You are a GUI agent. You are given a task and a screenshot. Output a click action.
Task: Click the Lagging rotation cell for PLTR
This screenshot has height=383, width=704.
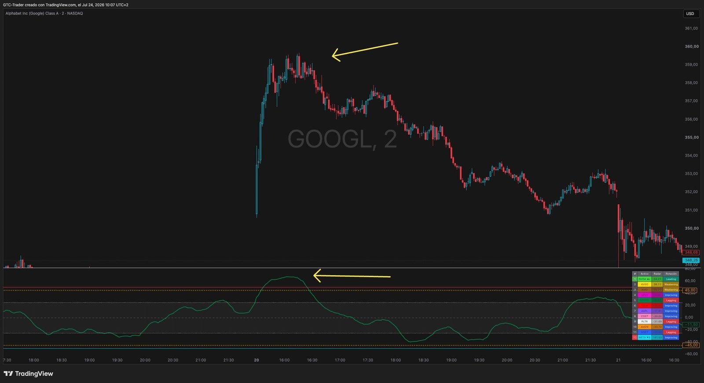pyautogui.click(x=671, y=321)
